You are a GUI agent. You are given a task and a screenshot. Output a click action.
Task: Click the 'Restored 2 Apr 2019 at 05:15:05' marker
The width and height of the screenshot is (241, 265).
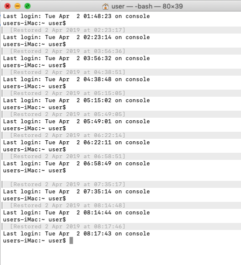point(67,93)
